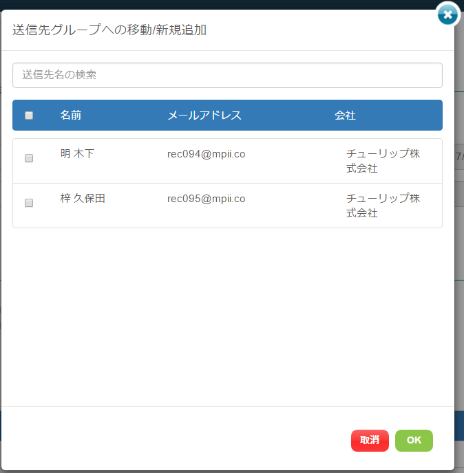The image size is (464, 473).
Task: Click the email rec095@mpii.co
Action: pos(206,199)
